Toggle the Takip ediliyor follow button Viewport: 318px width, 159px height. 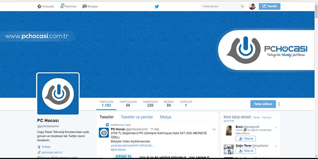pos(263,104)
